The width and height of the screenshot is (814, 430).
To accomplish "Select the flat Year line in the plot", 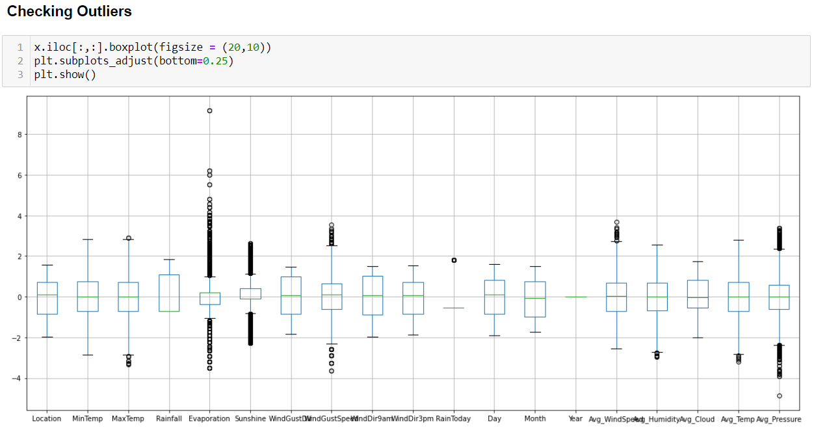I will tap(576, 296).
